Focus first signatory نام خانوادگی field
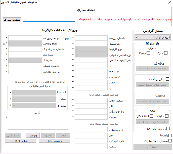This screenshot has width=173, height=154. 91,112
